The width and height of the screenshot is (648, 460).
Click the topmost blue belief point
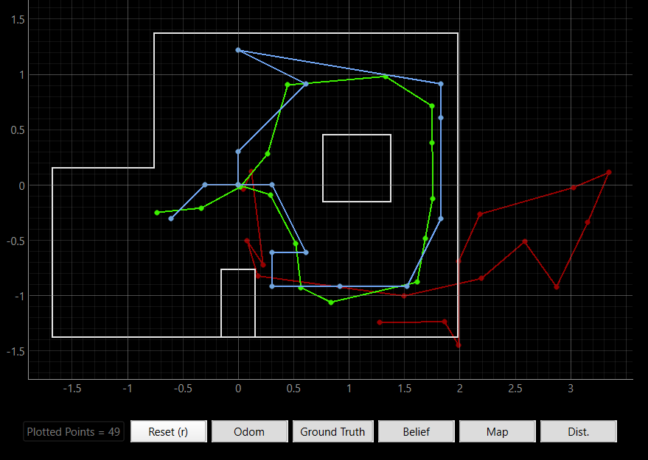[x=238, y=50]
